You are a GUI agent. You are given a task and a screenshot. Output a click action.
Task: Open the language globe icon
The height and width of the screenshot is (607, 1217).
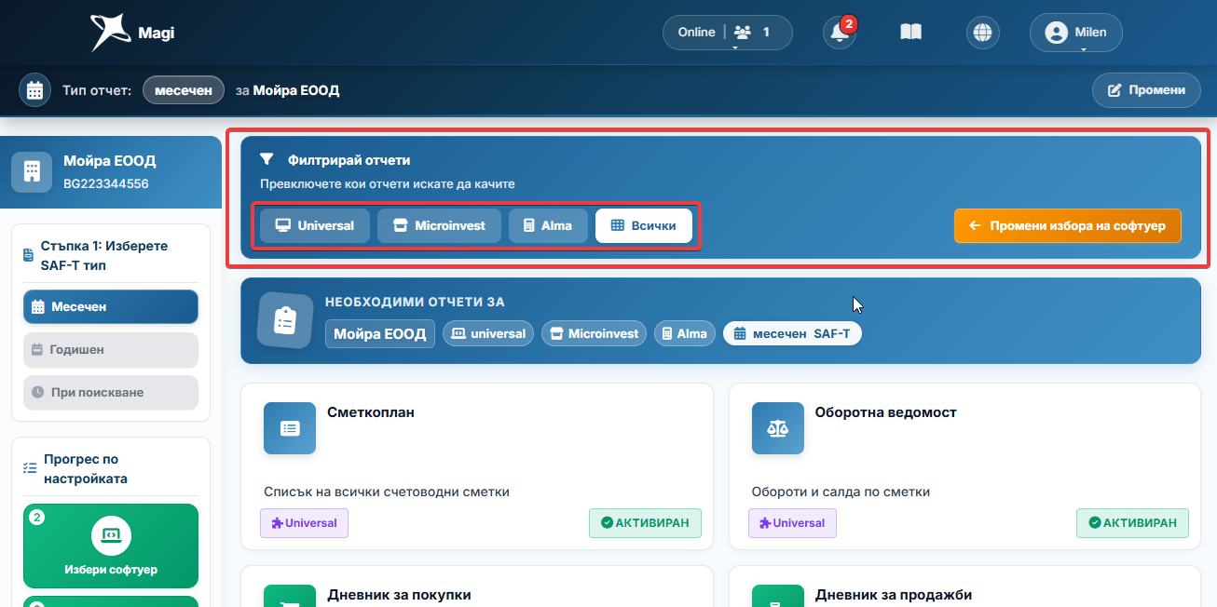coord(981,33)
